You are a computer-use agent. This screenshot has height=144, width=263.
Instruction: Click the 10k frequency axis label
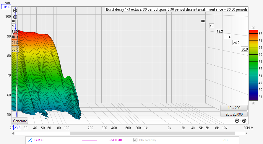pos(225,128)
